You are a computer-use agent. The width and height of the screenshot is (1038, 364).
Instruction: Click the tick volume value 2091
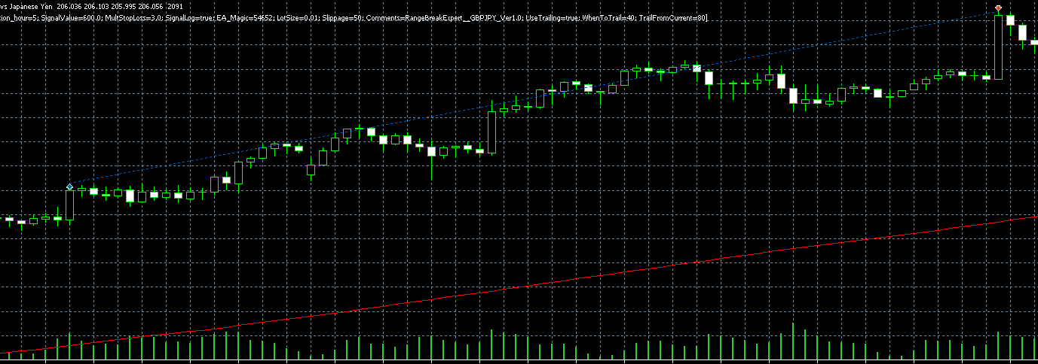pos(175,7)
